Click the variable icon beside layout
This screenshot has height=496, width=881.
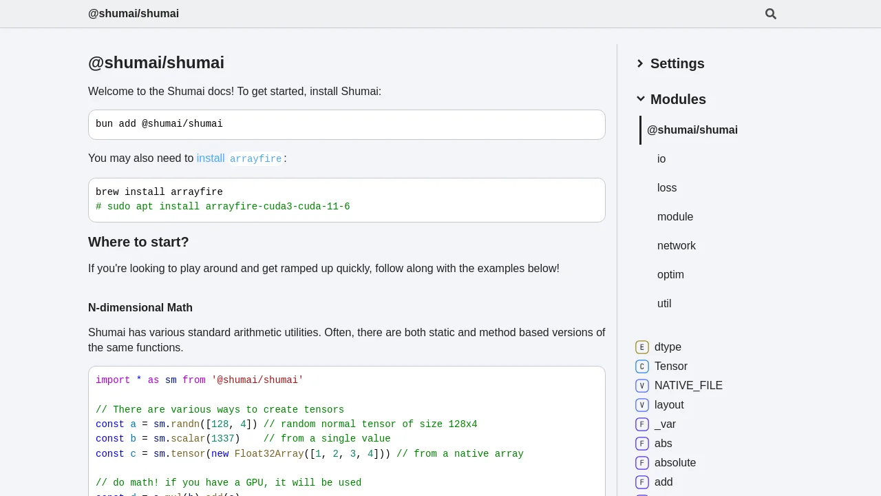[x=642, y=405]
